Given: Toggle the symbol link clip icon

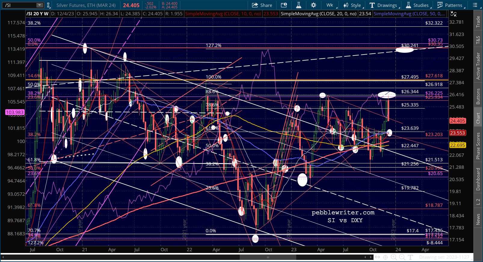Looking at the screenshot, I should (48, 5).
